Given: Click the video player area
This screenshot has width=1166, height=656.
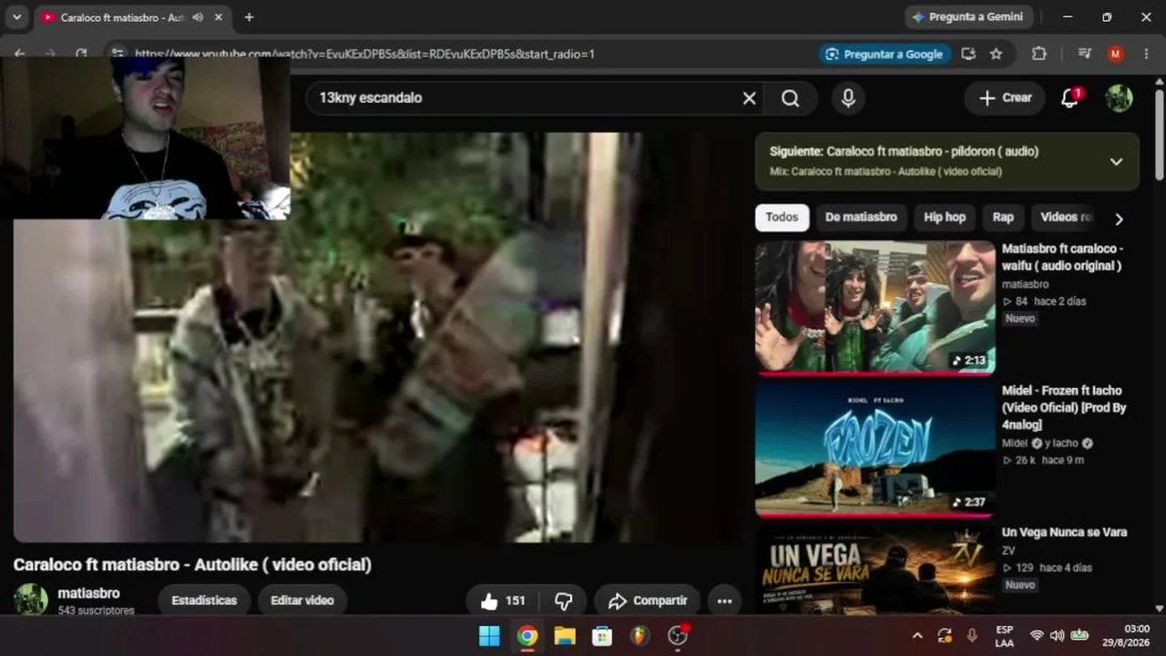Looking at the screenshot, I should pos(378,337).
